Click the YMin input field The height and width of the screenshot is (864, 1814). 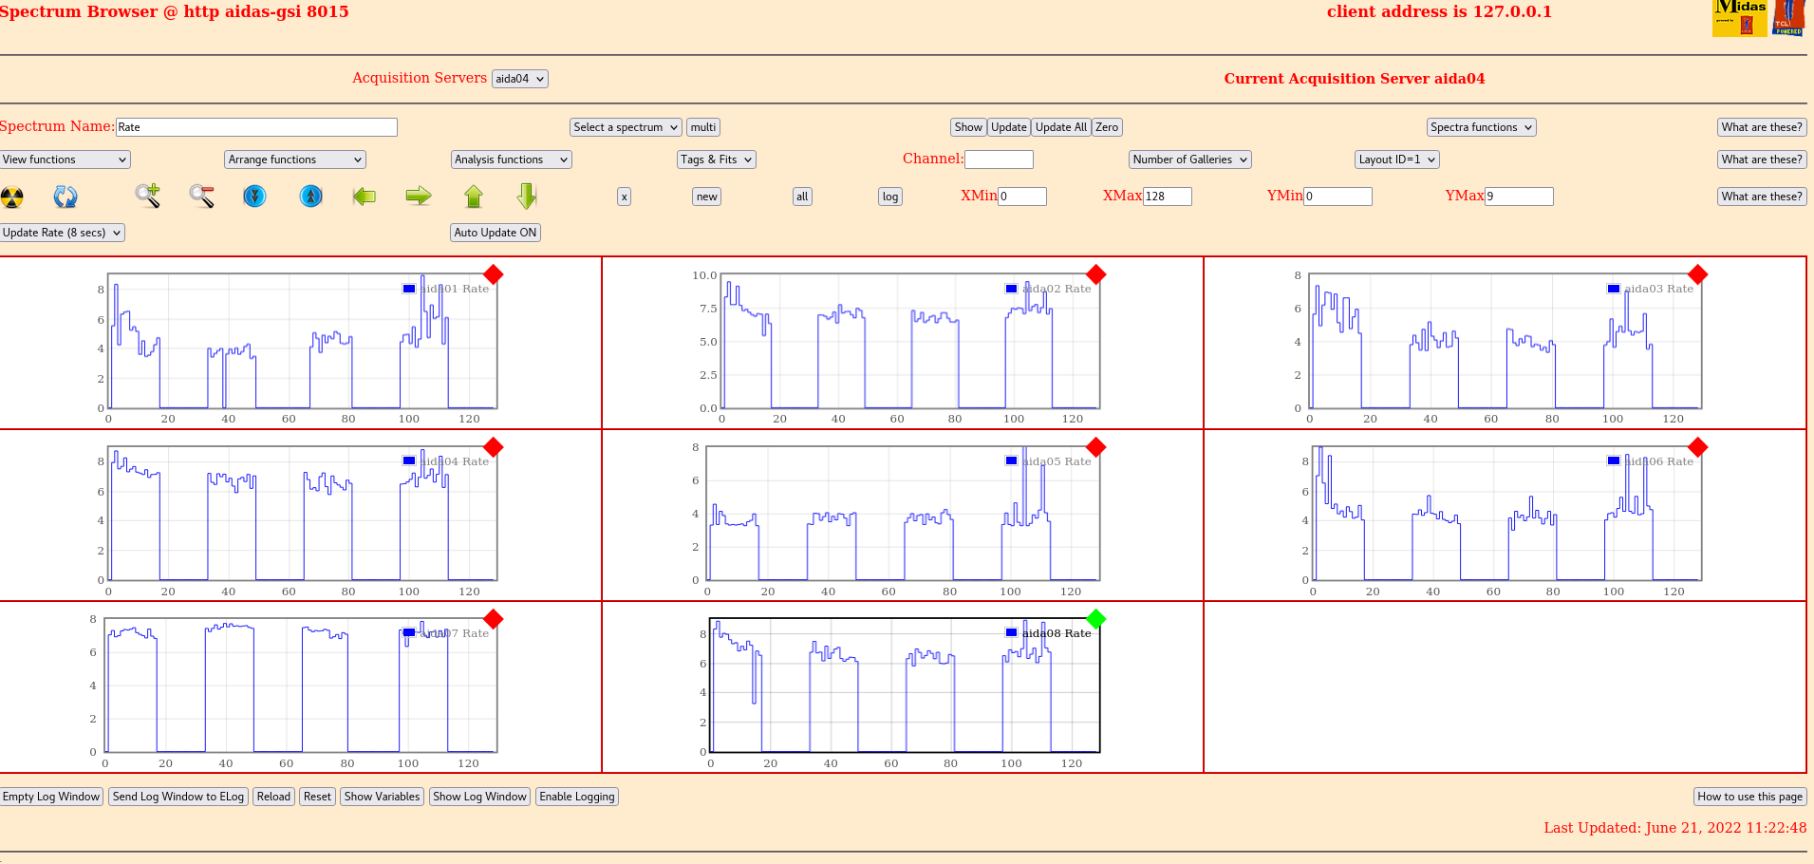coord(1337,197)
